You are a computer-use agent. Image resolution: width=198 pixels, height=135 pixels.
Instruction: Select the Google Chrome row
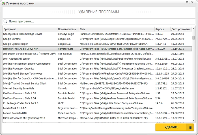click(97, 39)
